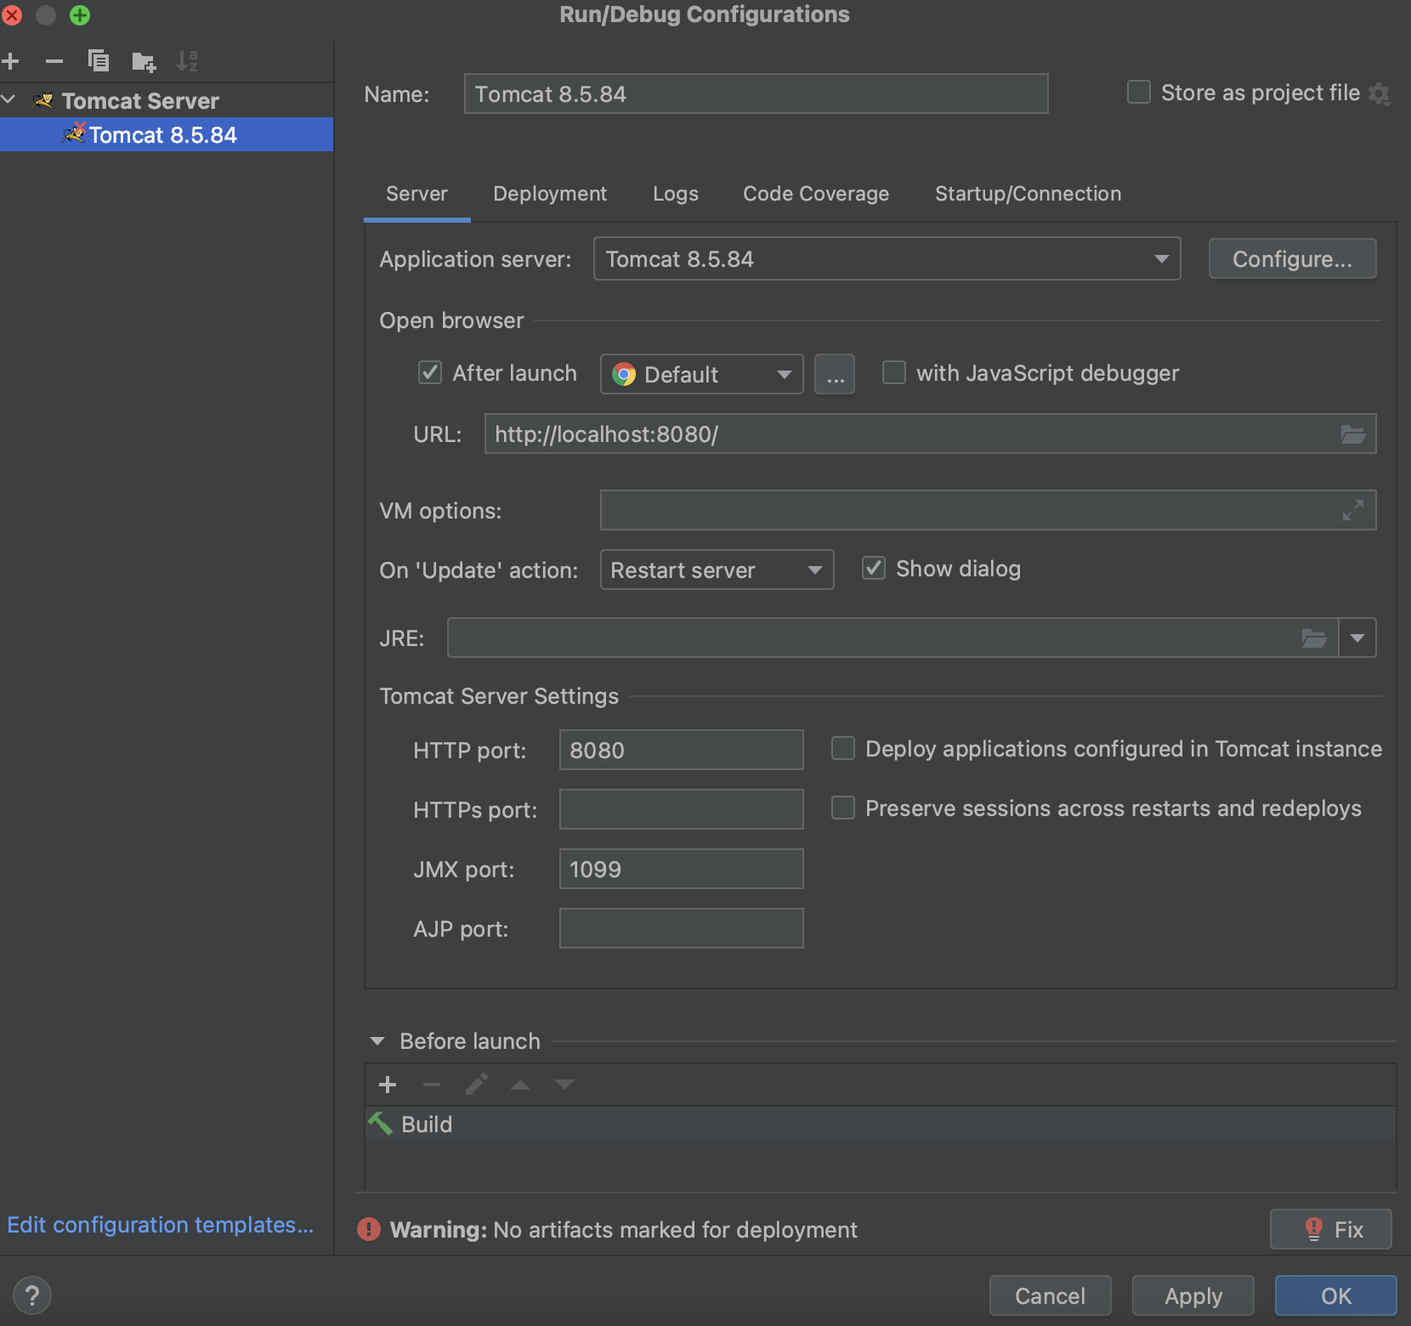This screenshot has width=1411, height=1326.
Task: Move before launch task down arrow
Action: coord(564,1085)
